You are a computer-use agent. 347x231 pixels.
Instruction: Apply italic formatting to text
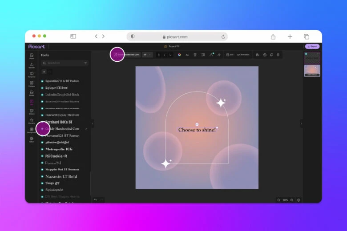pos(165,55)
